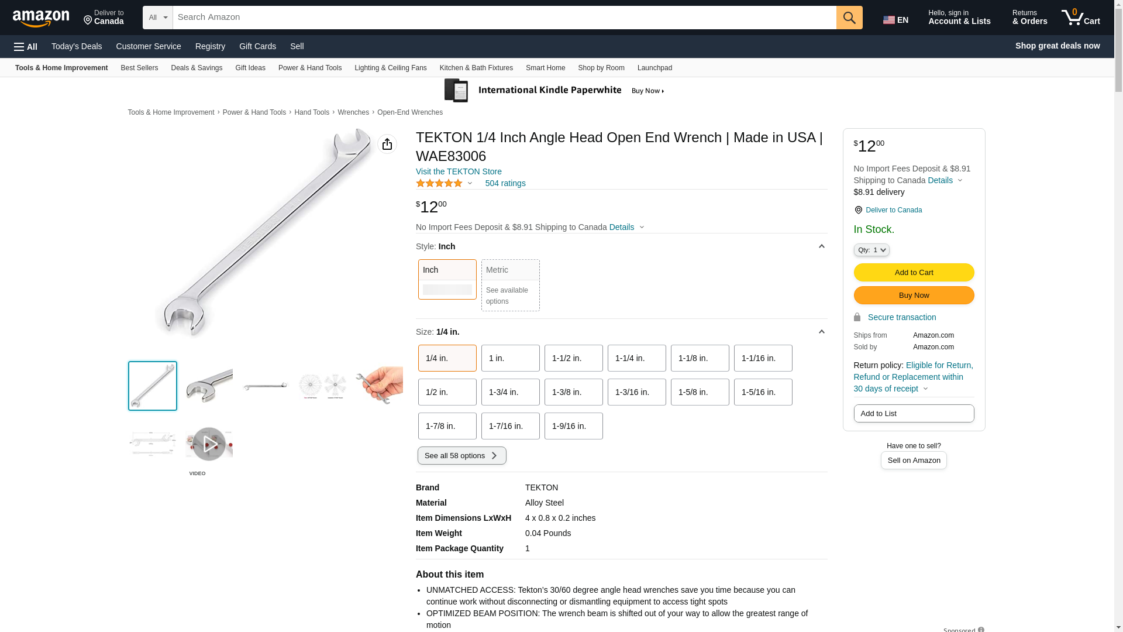
Task: Open Today's Deals menu item
Action: click(77, 46)
